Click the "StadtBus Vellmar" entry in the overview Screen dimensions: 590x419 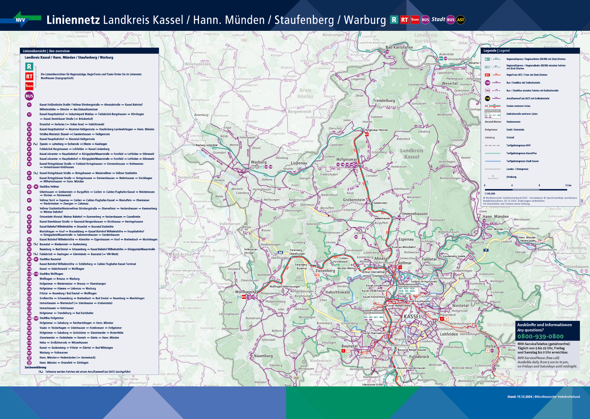(49, 187)
